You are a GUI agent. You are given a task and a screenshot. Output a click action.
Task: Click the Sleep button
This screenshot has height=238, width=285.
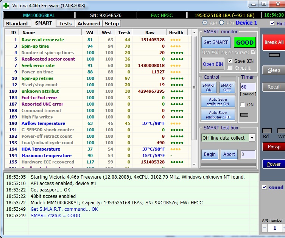[274, 70]
